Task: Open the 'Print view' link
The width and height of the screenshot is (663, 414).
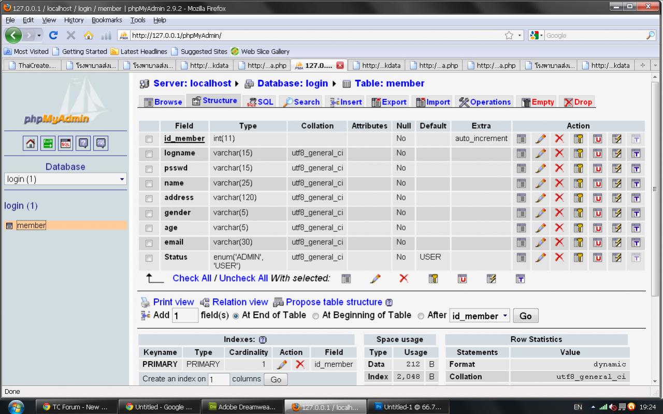Action: (x=174, y=302)
